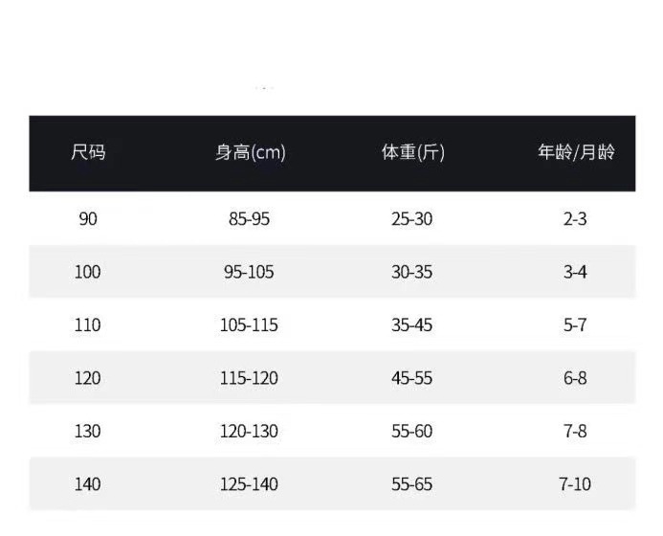The image size is (663, 536).
Task: Select the size 110 cell
Action: pos(87,325)
